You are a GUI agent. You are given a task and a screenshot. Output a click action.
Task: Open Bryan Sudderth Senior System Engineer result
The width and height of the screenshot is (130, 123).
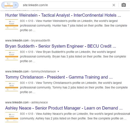point(61,46)
